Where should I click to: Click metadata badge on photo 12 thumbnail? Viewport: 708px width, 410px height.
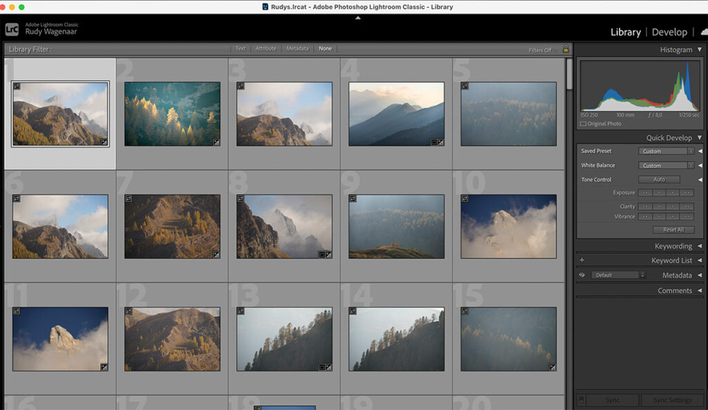pos(129,311)
